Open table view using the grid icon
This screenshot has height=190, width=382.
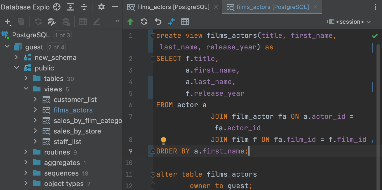tap(185, 22)
